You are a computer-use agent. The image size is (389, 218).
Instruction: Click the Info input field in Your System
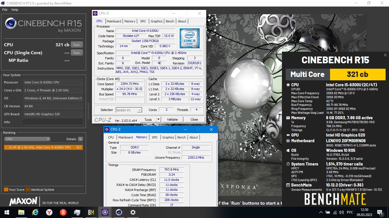[53, 122]
